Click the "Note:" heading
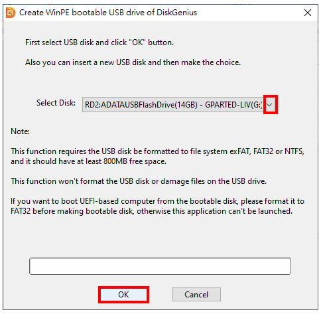This screenshot has width=323, height=314. (20, 131)
